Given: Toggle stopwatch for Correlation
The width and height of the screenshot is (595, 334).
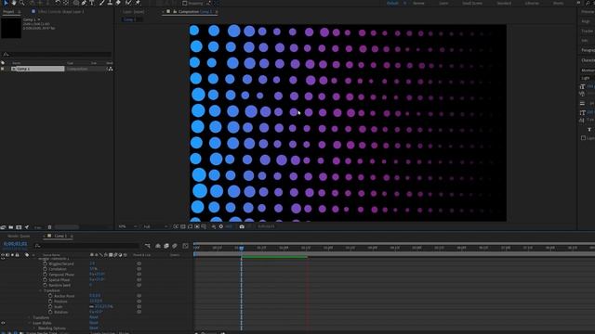Looking at the screenshot, I should coord(46,269).
